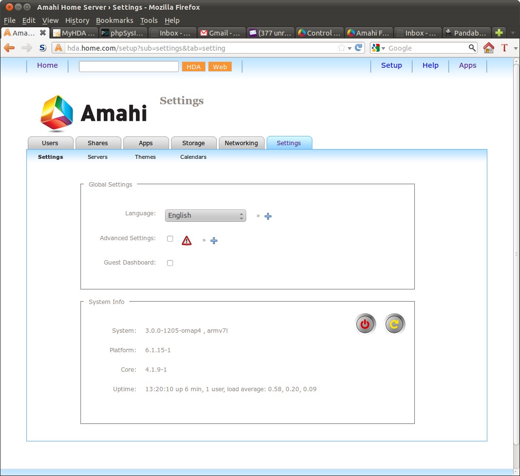Open the View menu
Viewport: 520px width, 476px height.
pyautogui.click(x=50, y=20)
